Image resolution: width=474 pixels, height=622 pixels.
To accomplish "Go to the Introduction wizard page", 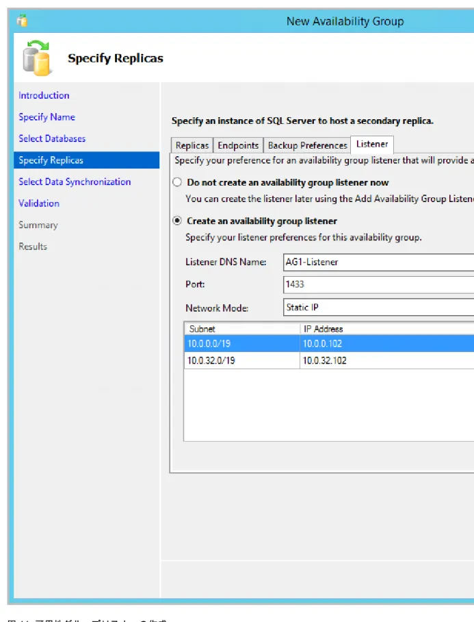I will (x=44, y=96).
